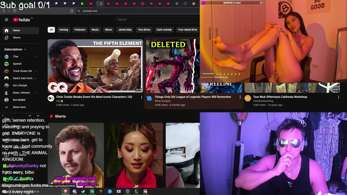Open Ben Mallah subscription

pyautogui.click(x=20, y=100)
